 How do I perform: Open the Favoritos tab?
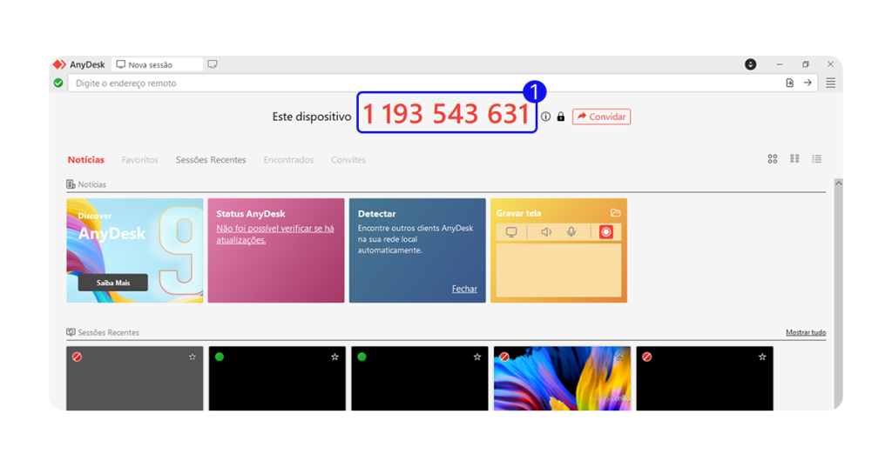click(140, 160)
